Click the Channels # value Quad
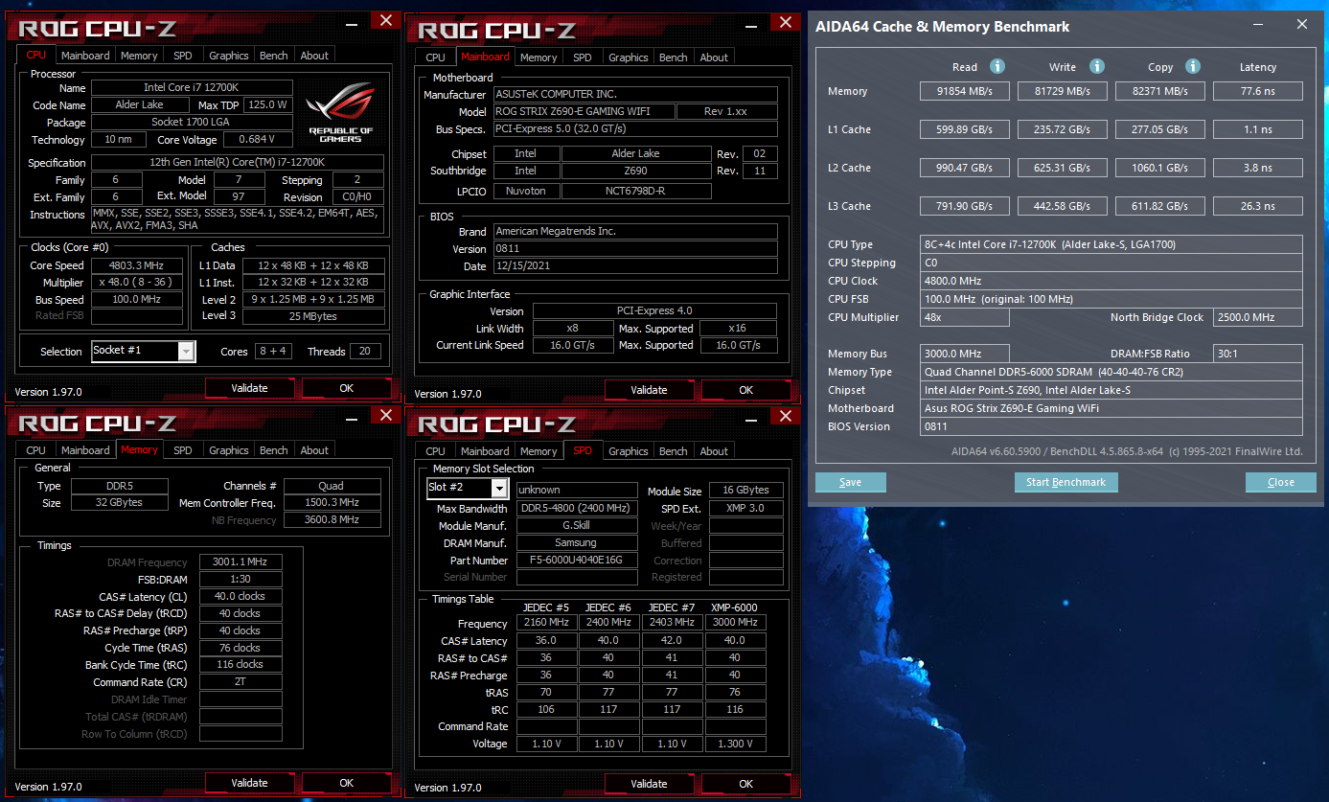 (x=332, y=486)
